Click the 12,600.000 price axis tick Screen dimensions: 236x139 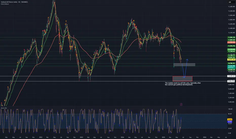tap(231, 24)
